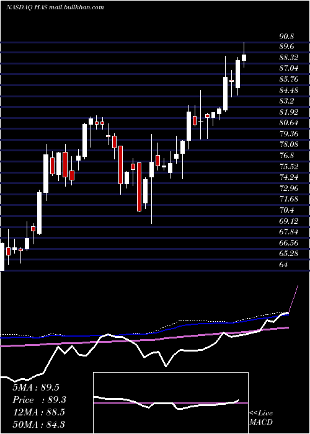
Task: Click the 81.92 price axis label
Action: coord(289,112)
